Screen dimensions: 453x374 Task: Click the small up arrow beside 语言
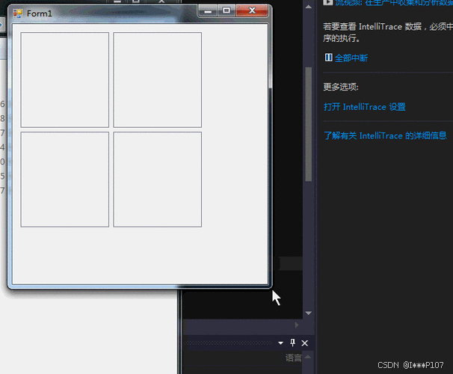(308, 357)
